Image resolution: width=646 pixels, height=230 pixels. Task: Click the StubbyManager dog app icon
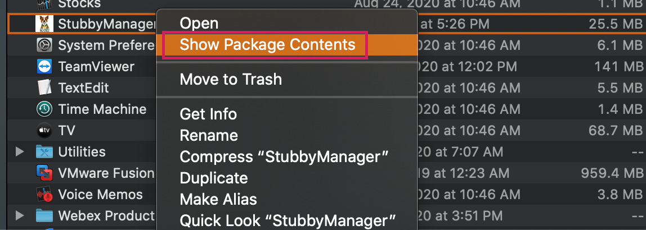tap(44, 24)
